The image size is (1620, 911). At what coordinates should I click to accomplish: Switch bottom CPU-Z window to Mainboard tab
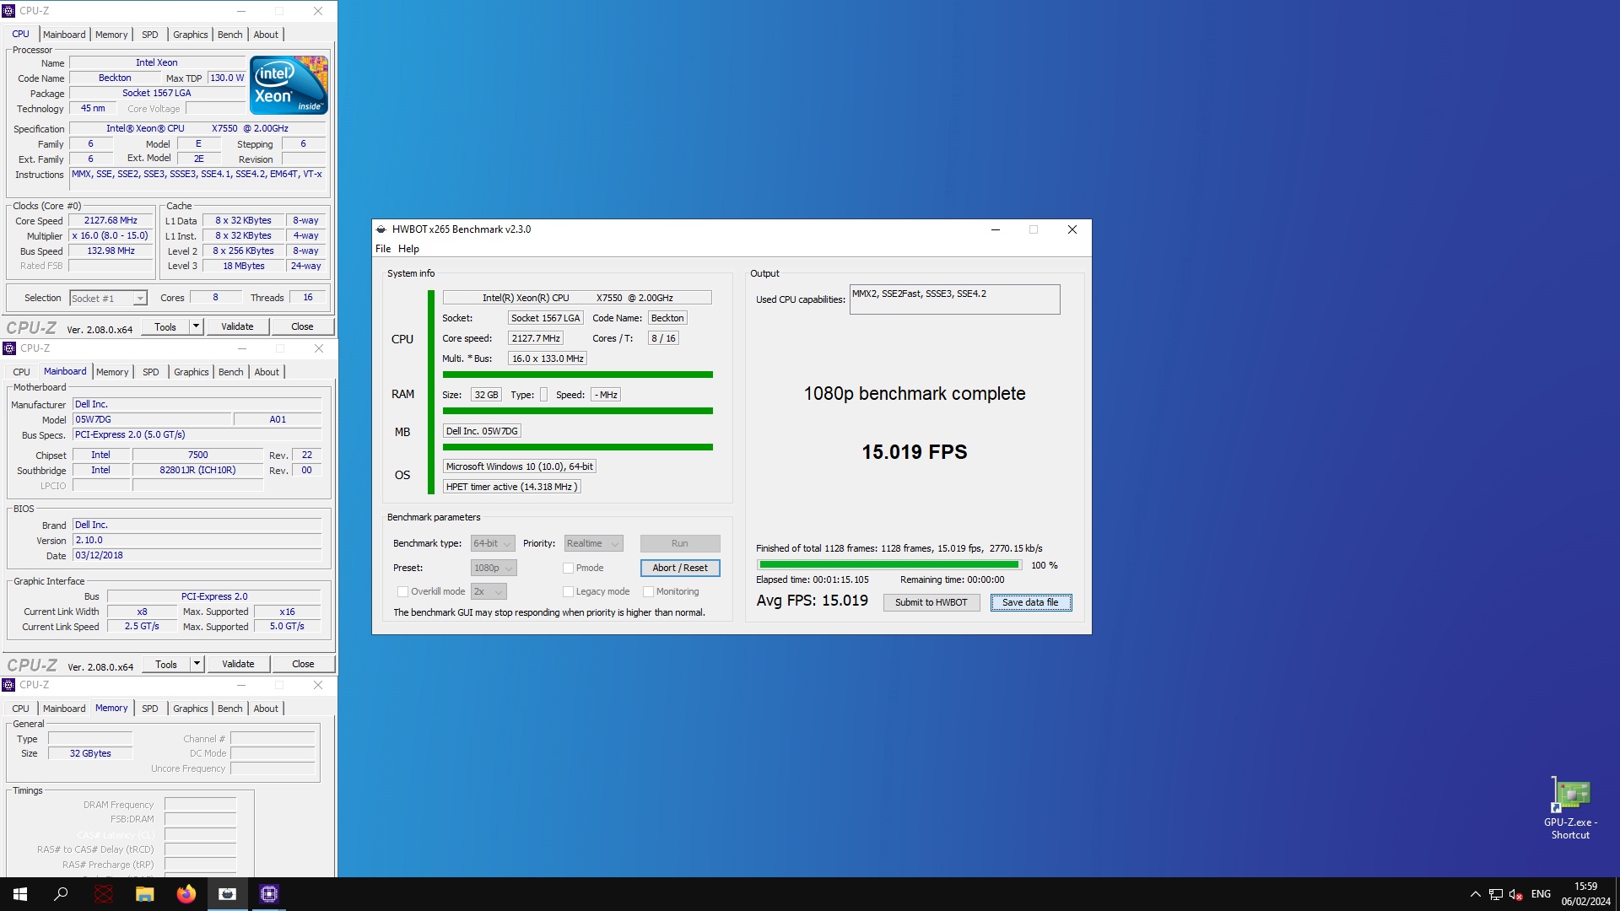pos(64,709)
